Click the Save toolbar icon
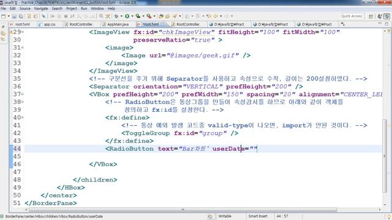Screen dimensions: 392x220 [14, 16]
